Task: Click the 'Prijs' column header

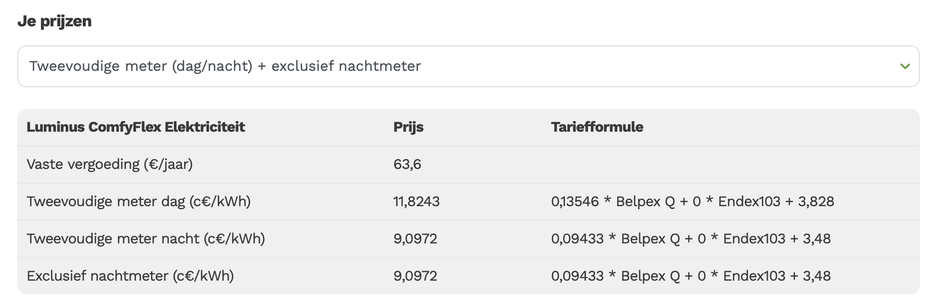Action: (x=408, y=127)
